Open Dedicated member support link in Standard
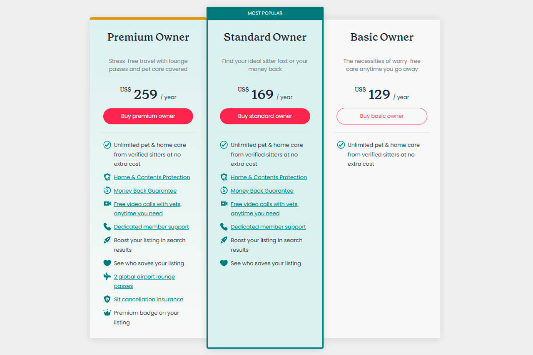 point(268,227)
